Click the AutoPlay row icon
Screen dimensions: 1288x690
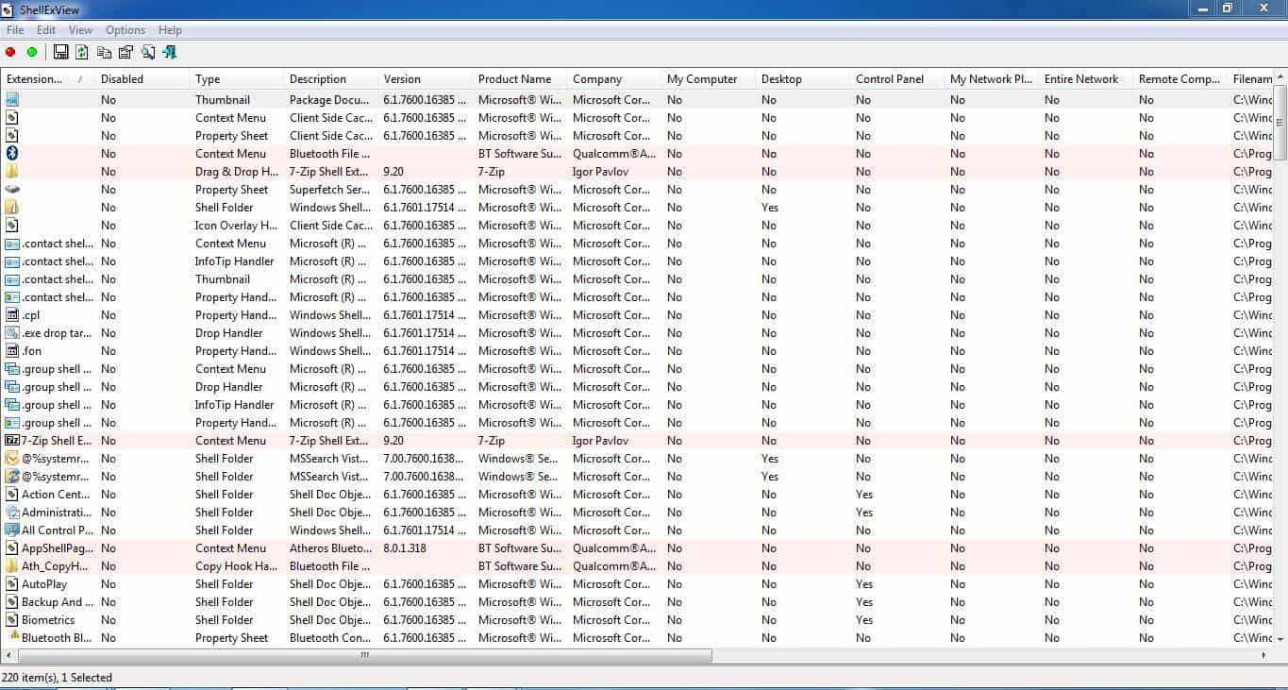12,584
